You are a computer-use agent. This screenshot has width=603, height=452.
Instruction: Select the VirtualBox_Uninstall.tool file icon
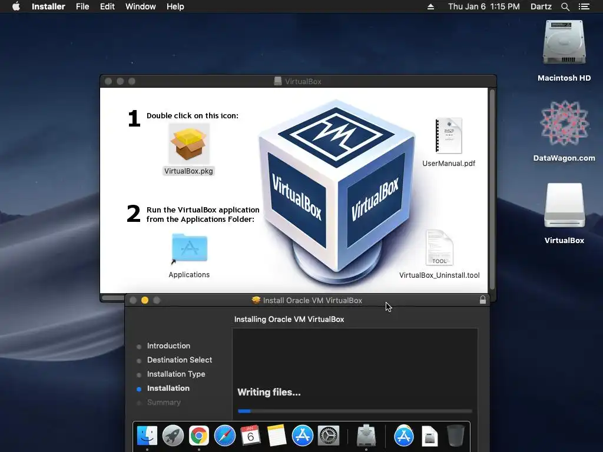(x=439, y=248)
